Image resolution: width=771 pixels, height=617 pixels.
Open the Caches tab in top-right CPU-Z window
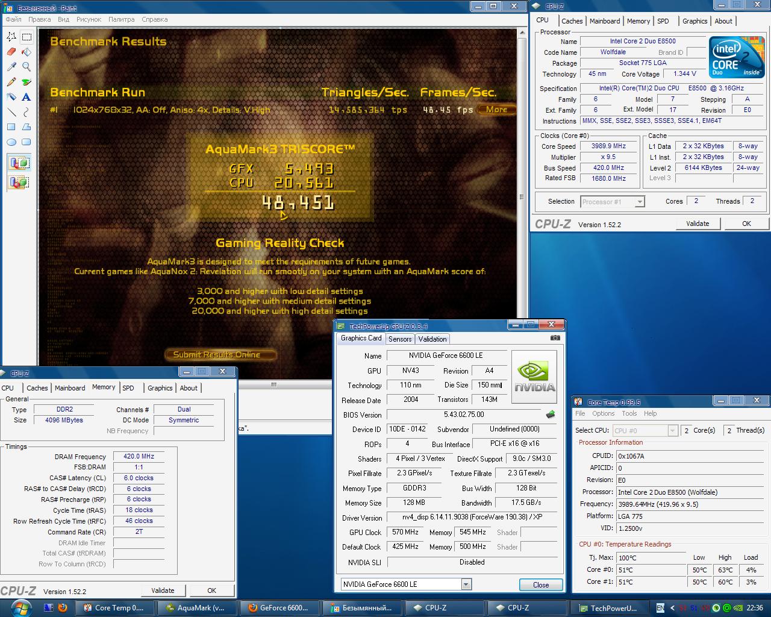pos(572,21)
